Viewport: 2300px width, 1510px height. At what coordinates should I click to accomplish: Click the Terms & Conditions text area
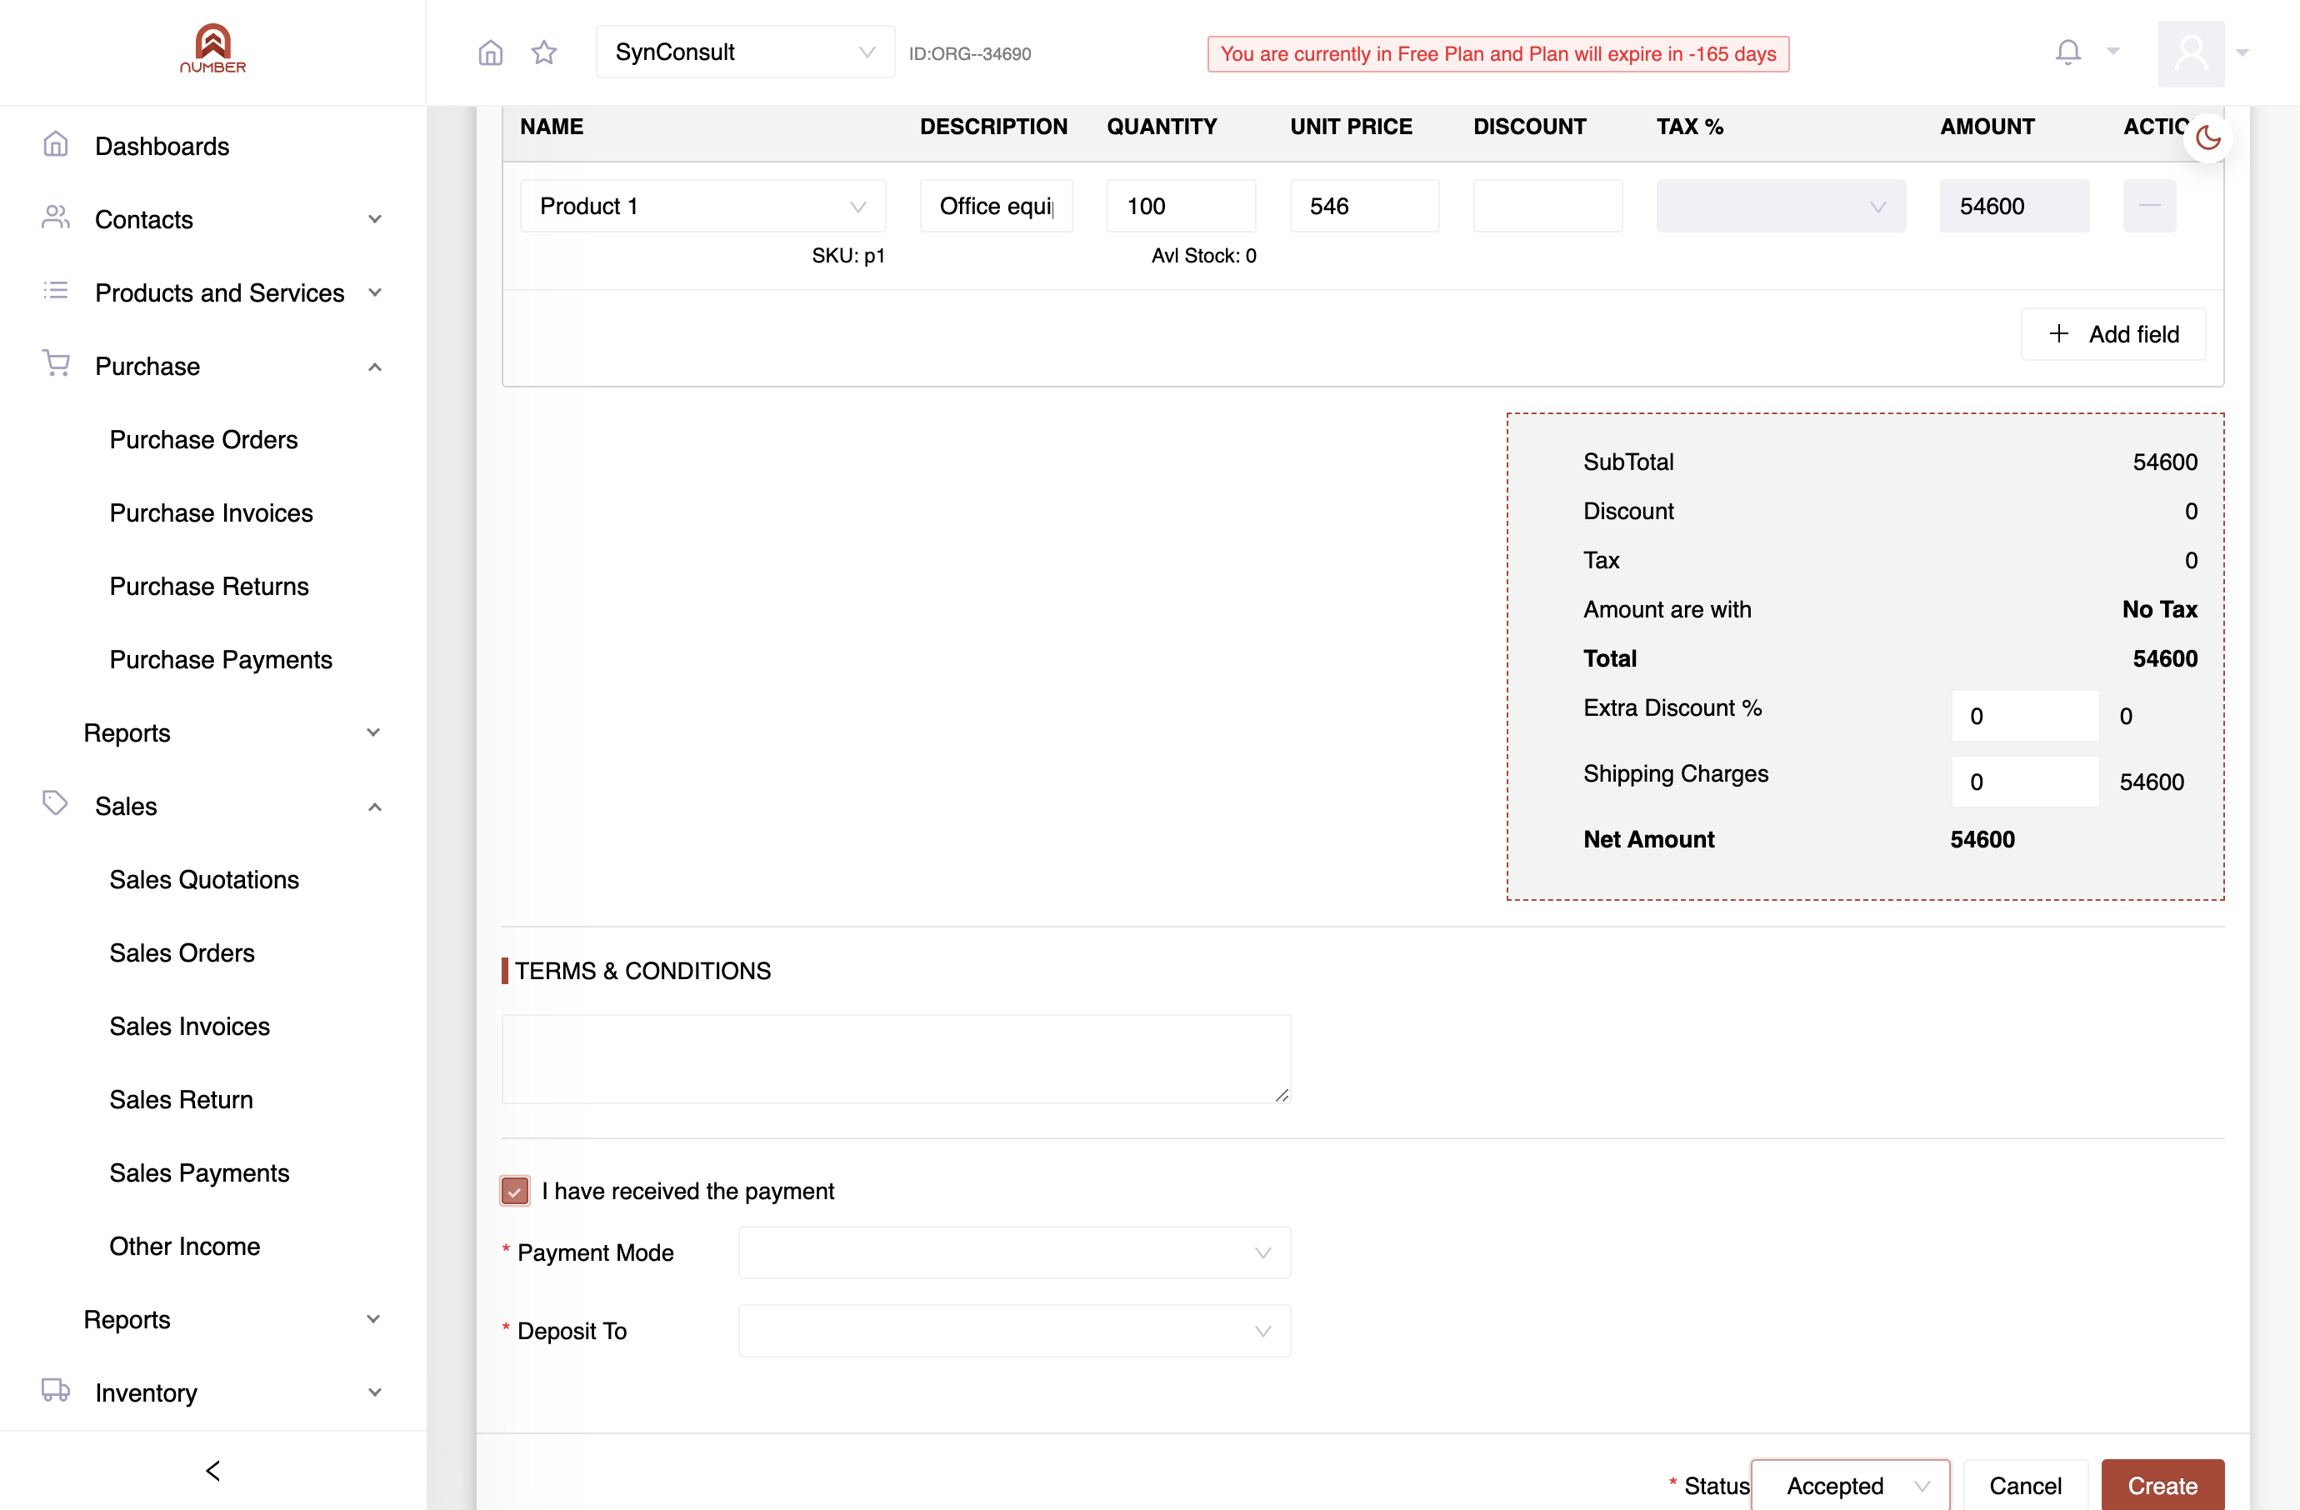896,1059
